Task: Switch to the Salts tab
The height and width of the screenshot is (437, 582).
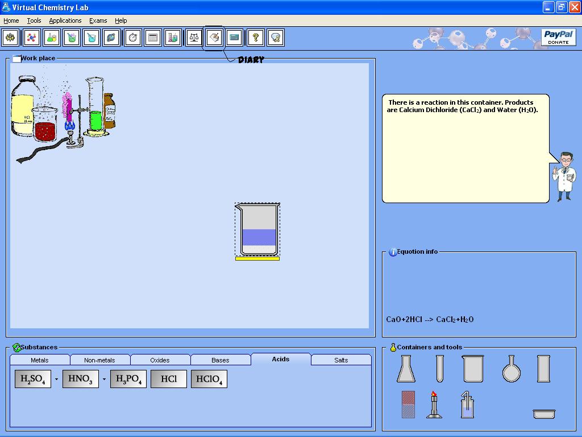Action: coord(341,360)
